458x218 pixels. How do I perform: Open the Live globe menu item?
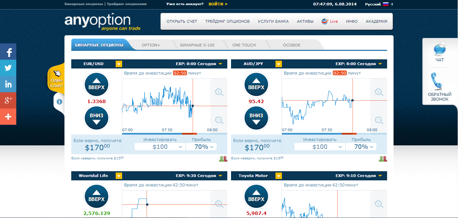330,21
